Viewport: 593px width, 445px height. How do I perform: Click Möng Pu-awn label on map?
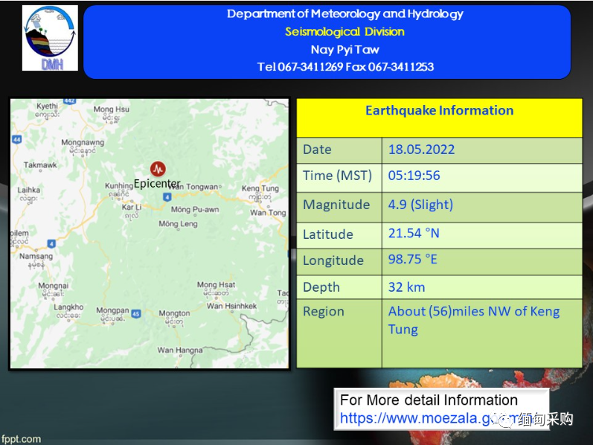pos(195,210)
